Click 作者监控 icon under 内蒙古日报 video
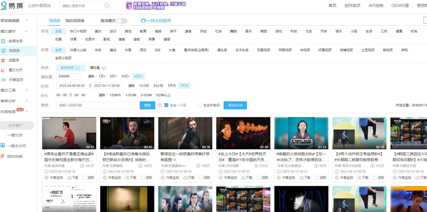 395,178
